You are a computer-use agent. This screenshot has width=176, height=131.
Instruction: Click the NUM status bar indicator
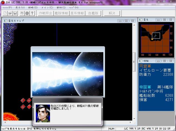pos(111,129)
